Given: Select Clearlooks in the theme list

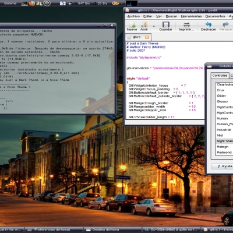Looking at the screenshot, I should pyautogui.click(x=224, y=84).
